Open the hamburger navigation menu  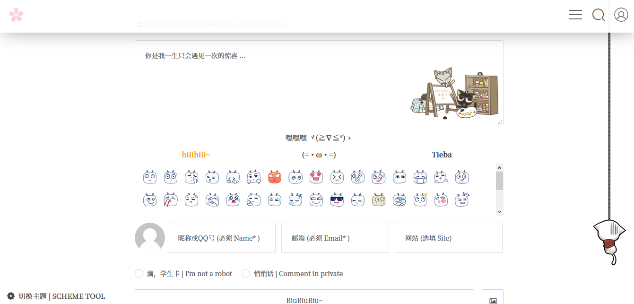575,15
